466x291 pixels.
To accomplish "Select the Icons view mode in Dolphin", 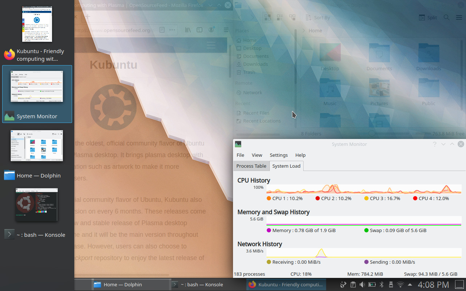I will pyautogui.click(x=268, y=17).
